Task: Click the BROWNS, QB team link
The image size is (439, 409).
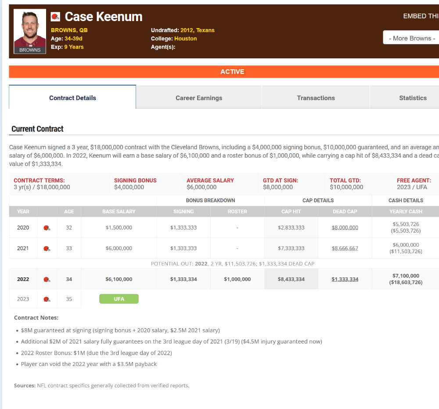Action: 69,30
